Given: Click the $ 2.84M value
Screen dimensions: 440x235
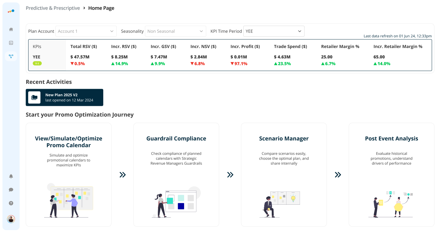Looking at the screenshot, I should pyautogui.click(x=199, y=57).
